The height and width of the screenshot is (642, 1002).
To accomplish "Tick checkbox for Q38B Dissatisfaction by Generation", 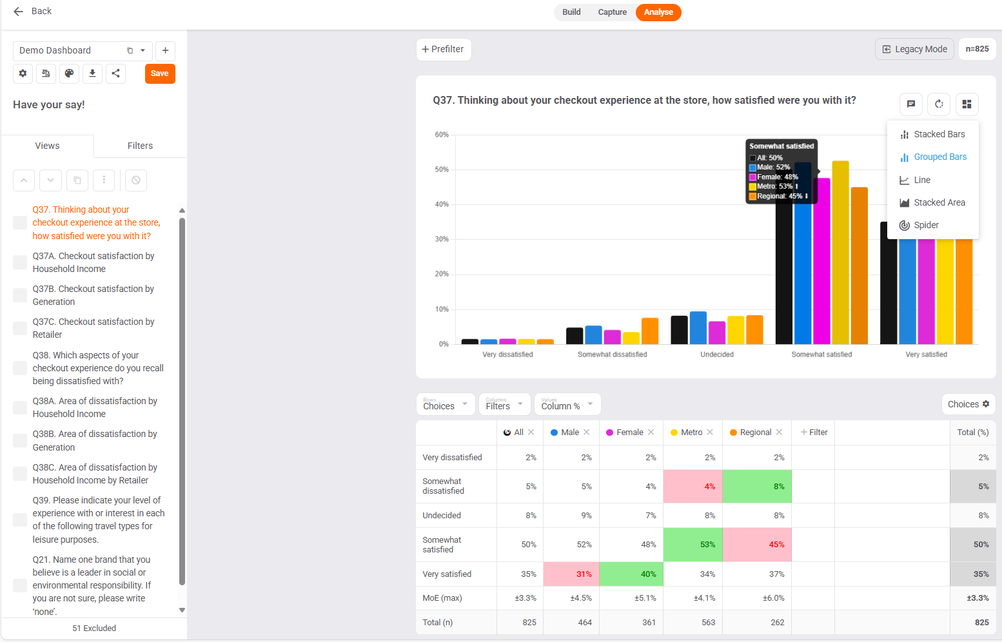I will pyautogui.click(x=20, y=441).
